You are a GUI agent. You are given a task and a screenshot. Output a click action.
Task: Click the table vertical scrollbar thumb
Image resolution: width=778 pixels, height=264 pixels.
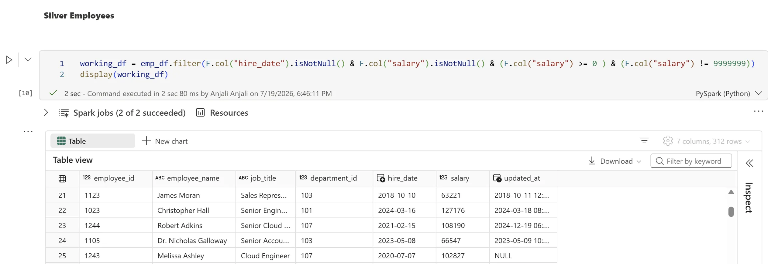731,212
